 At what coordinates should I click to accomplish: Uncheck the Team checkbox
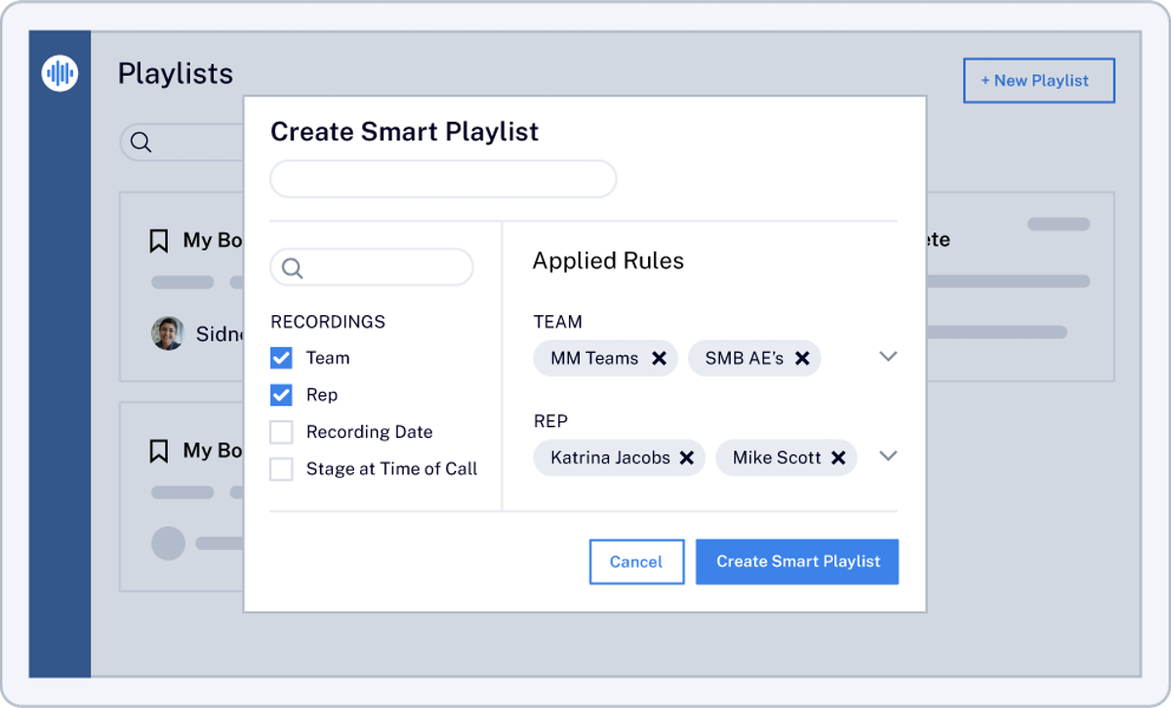[x=281, y=358]
